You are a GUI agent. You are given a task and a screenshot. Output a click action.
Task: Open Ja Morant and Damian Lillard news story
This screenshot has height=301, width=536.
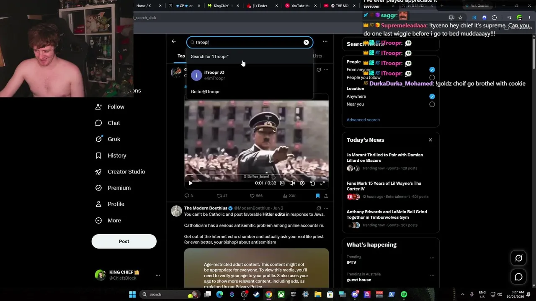[391, 161]
